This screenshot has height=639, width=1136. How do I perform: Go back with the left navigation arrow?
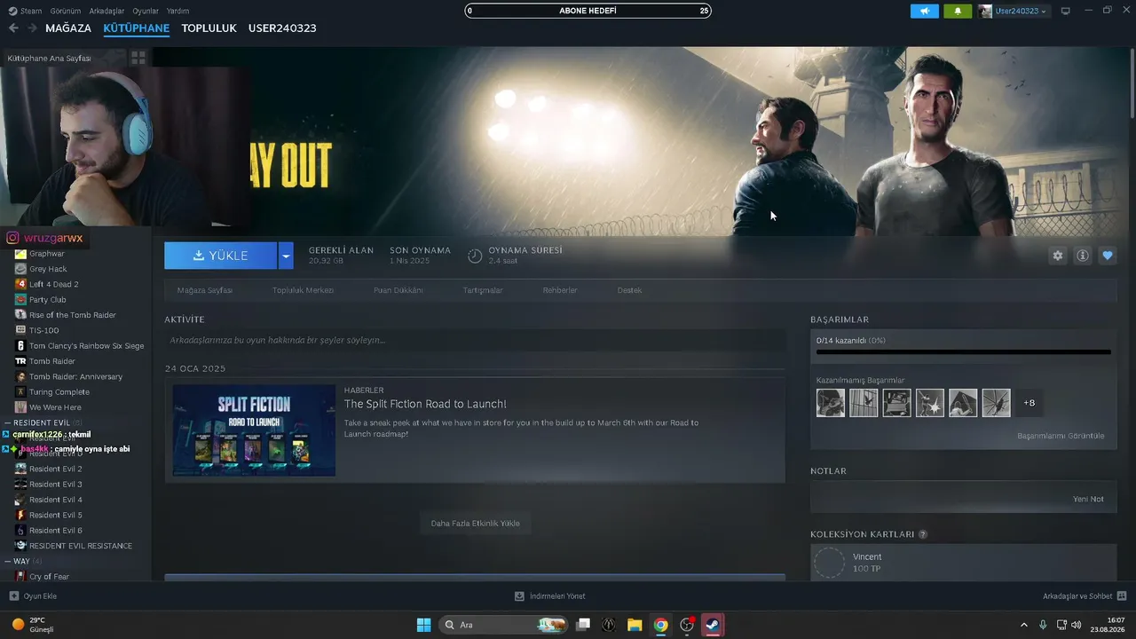click(13, 28)
